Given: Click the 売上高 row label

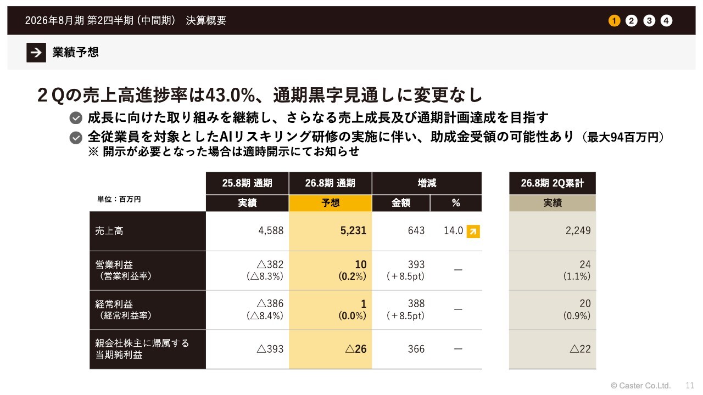Looking at the screenshot, I should point(109,231).
